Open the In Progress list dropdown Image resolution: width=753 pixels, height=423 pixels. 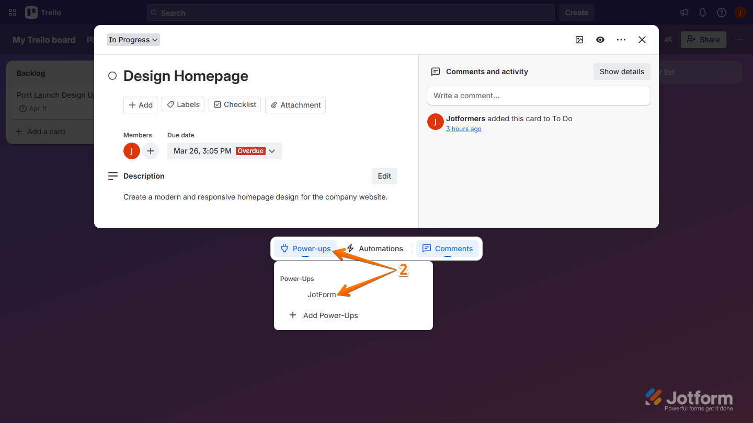coord(133,40)
